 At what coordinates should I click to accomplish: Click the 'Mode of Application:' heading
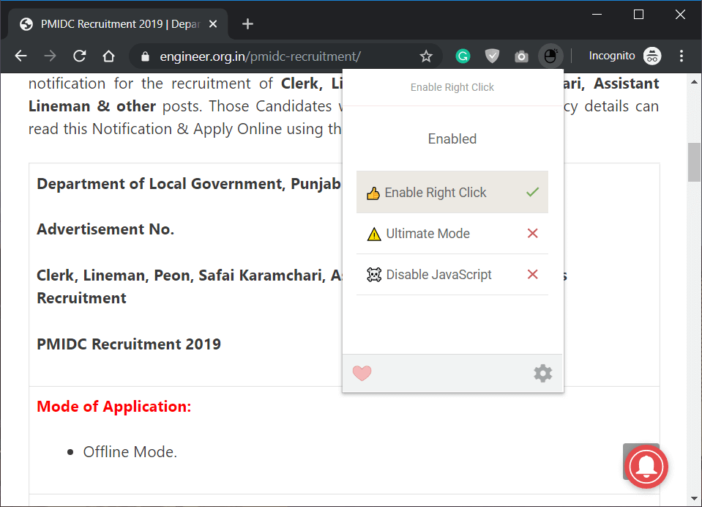[113, 406]
